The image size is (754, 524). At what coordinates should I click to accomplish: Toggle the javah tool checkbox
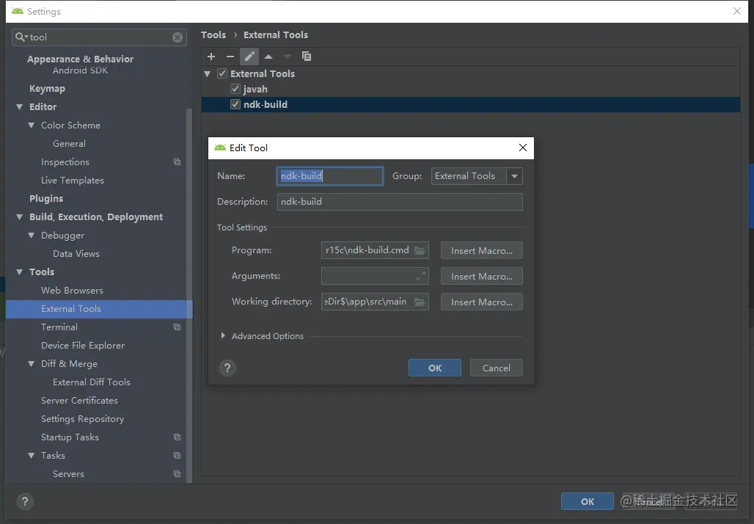tap(235, 89)
